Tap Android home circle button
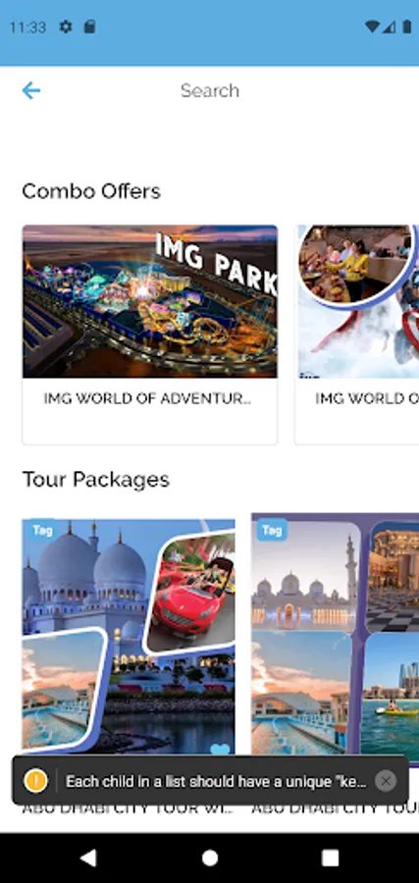The height and width of the screenshot is (883, 419). tap(210, 857)
